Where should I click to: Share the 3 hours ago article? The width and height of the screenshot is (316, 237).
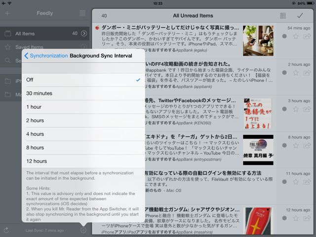(x=307, y=109)
